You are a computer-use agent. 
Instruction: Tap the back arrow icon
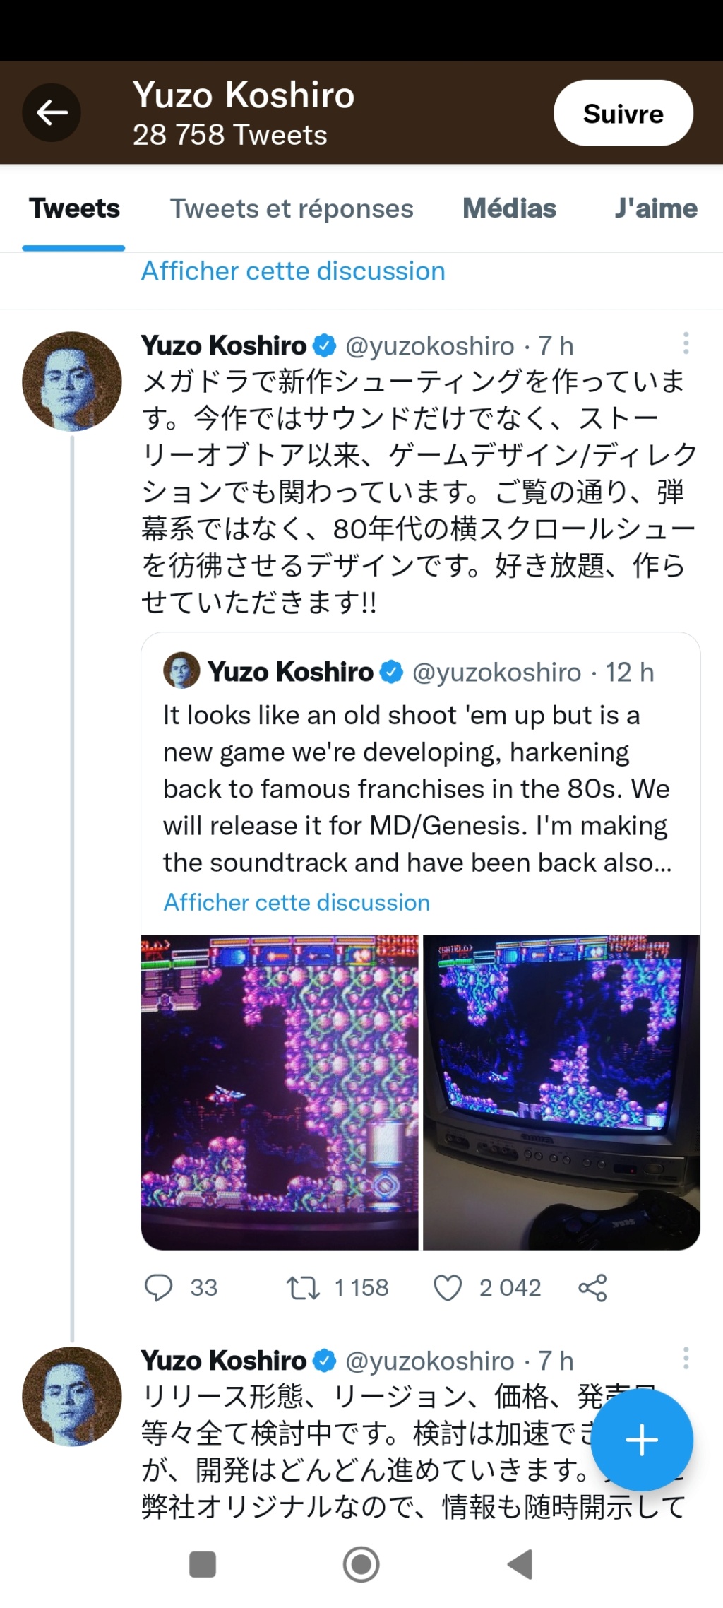(52, 112)
